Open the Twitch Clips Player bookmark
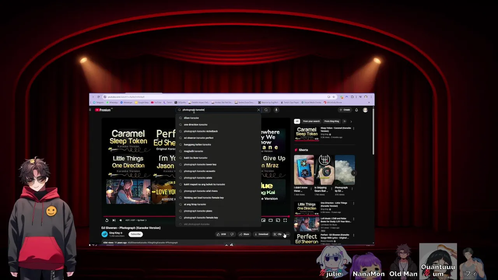Image resolution: width=498 pixels, height=280 pixels. [289, 102]
